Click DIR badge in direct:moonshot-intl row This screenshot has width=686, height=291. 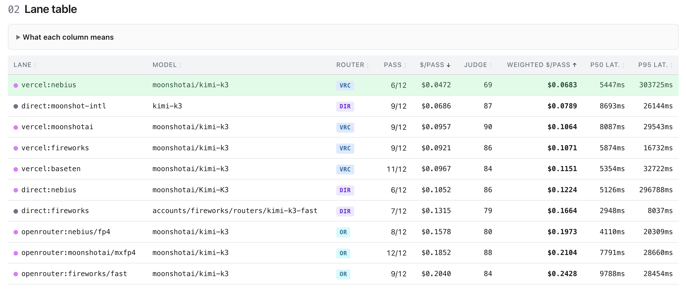tap(345, 106)
